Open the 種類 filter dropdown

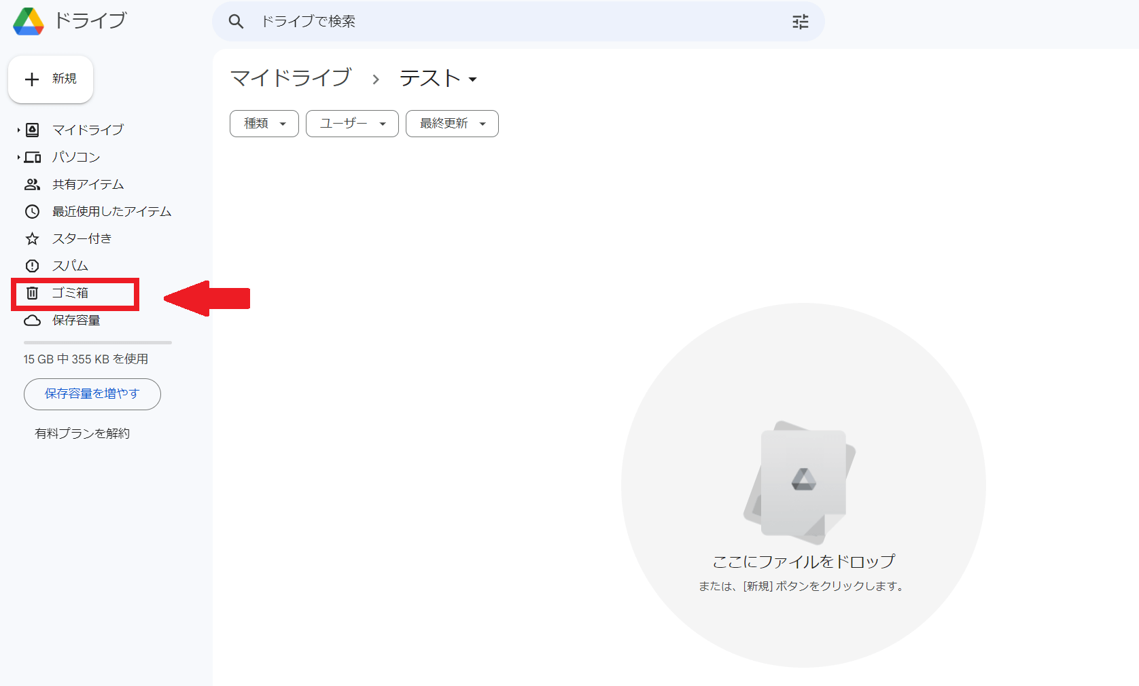tap(264, 124)
